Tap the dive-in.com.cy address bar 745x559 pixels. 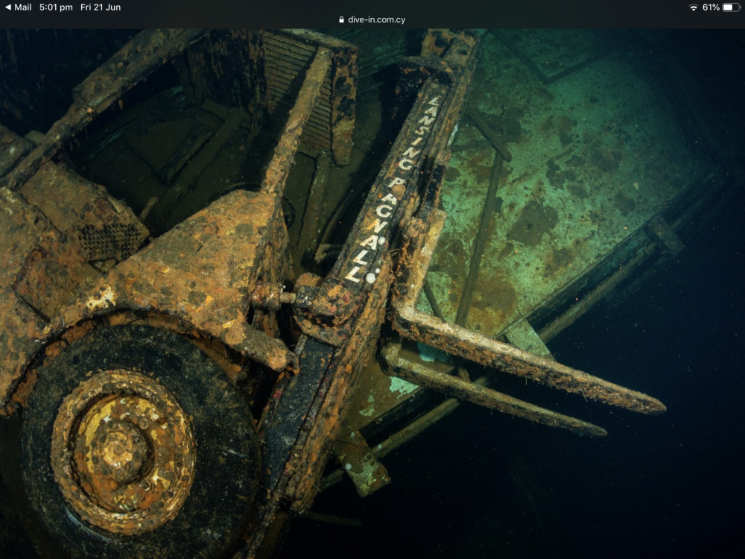coord(372,20)
